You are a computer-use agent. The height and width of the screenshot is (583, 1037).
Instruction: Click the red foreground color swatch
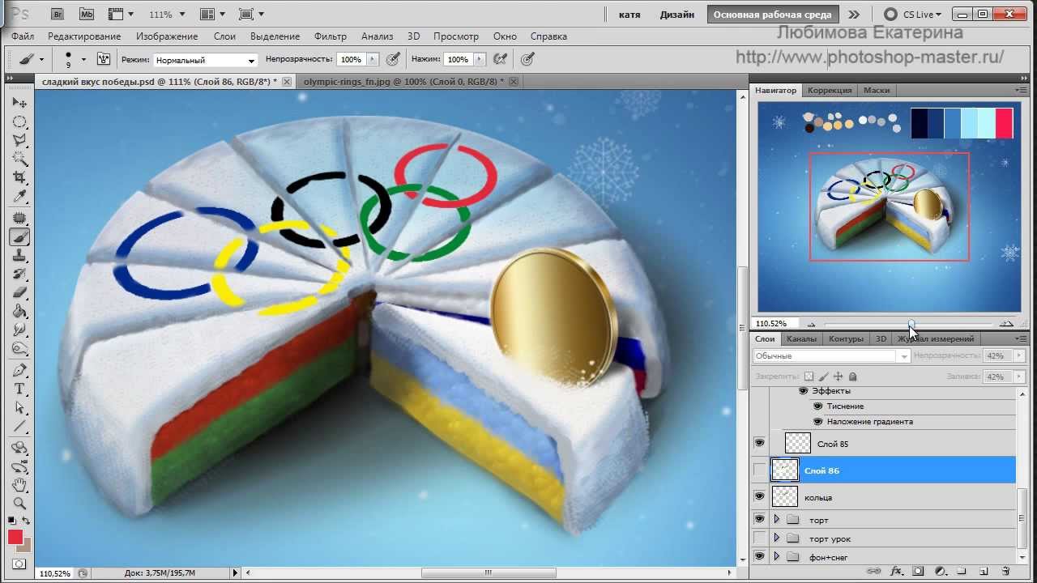pos(15,537)
